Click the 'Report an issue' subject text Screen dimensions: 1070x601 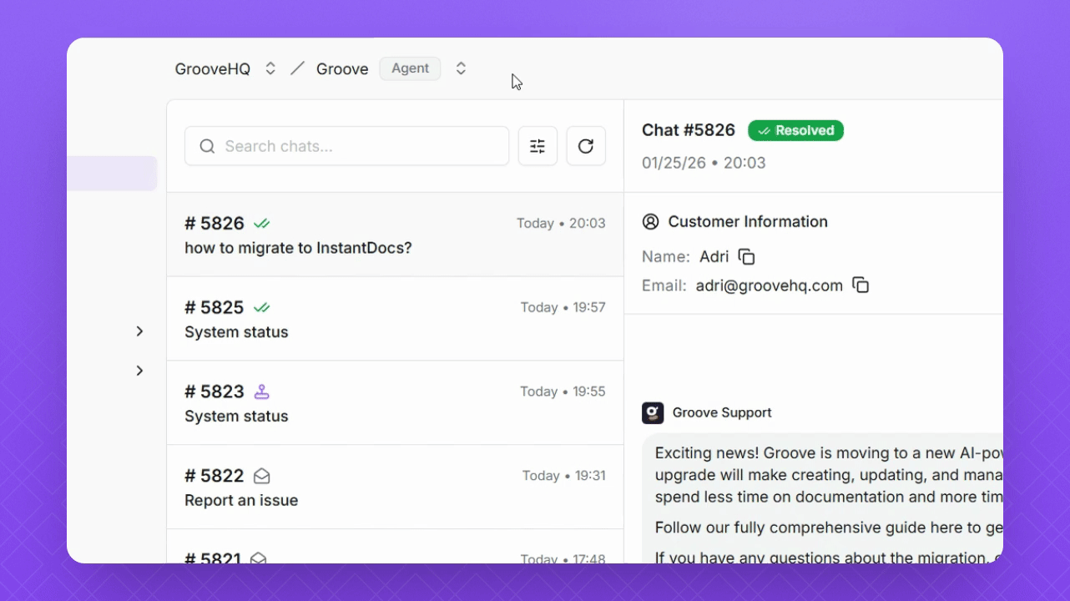(241, 501)
